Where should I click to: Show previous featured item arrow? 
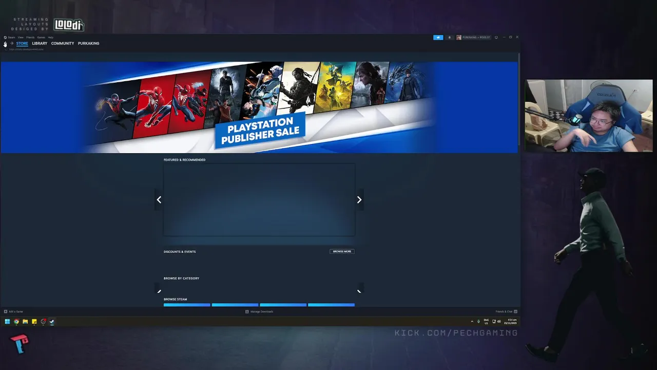tap(159, 200)
